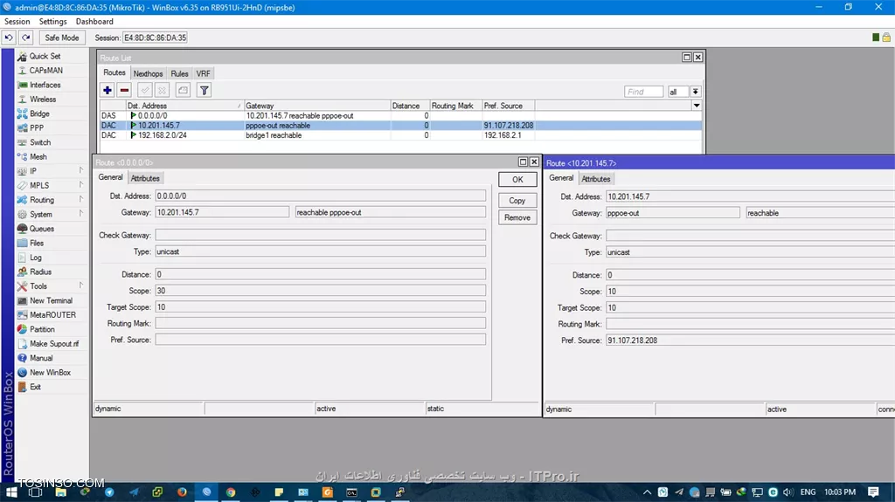Launch New WinBox
The height and width of the screenshot is (502, 895).
pyautogui.click(x=50, y=372)
